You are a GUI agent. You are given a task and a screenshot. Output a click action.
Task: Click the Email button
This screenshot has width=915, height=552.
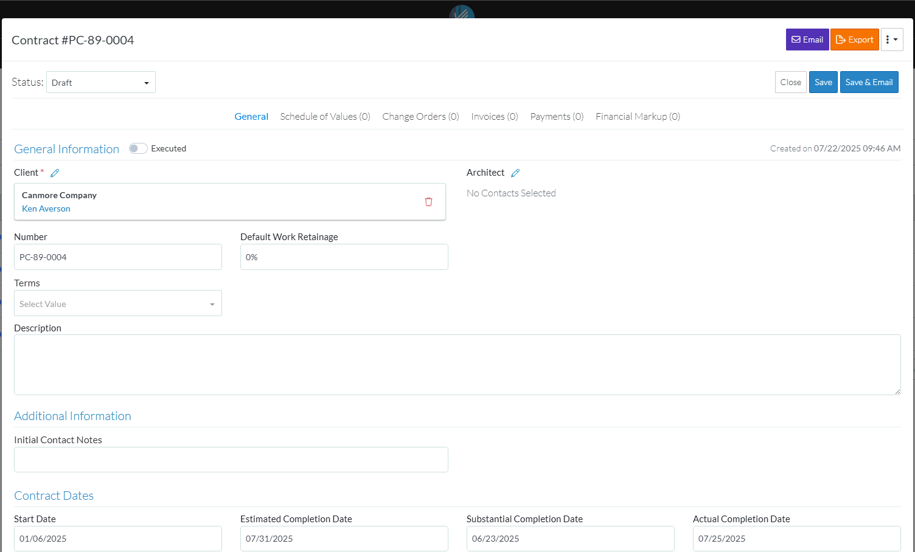pos(807,40)
